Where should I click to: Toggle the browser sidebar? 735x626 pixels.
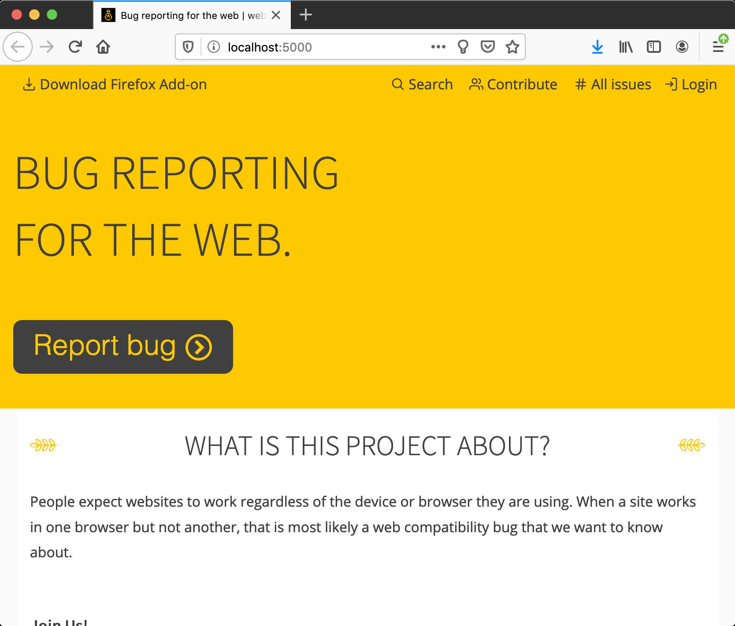[x=653, y=47]
